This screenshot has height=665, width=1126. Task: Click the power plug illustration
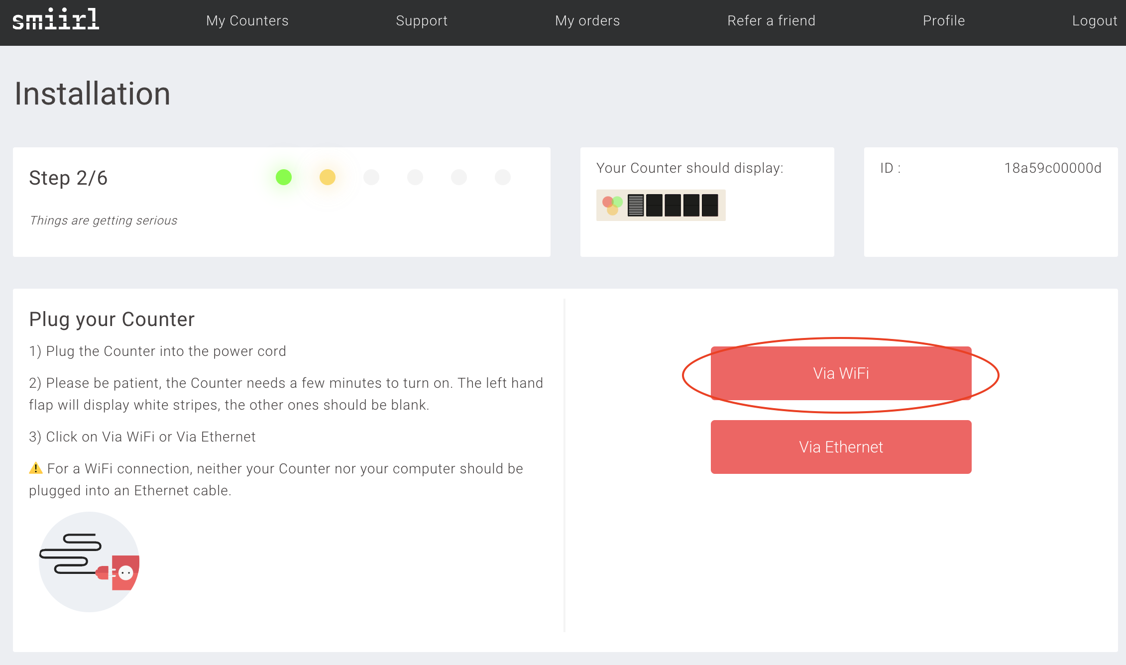click(89, 561)
